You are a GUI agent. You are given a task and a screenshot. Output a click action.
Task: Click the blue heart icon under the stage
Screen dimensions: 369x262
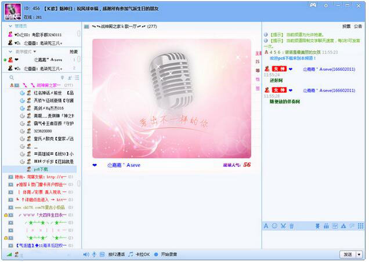pyautogui.click(x=95, y=165)
